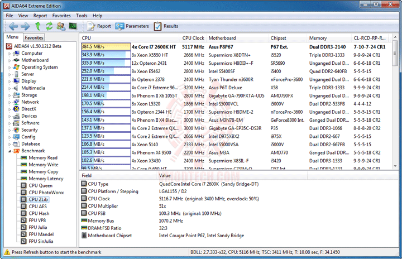Image resolution: width=402 pixels, height=259 pixels.
Task: Expand the Storage tree node
Action: [x=9, y=95]
